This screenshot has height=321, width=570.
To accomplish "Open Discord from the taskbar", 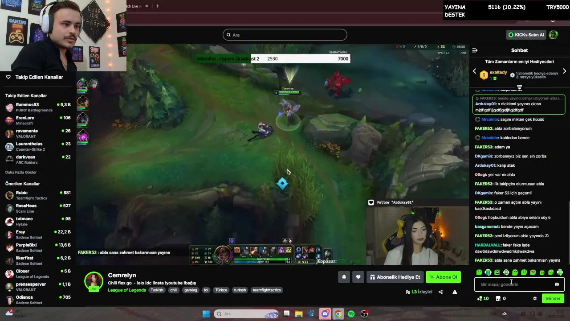I will coord(326,314).
